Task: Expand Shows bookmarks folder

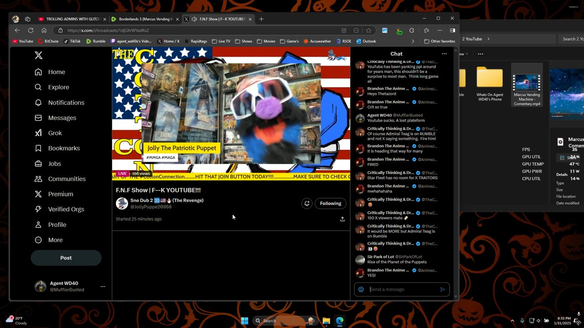Action: 244,41
